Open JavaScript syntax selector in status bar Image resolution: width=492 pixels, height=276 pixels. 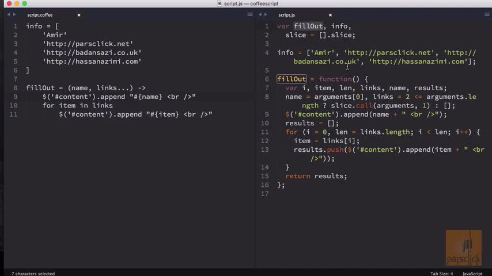(x=472, y=274)
